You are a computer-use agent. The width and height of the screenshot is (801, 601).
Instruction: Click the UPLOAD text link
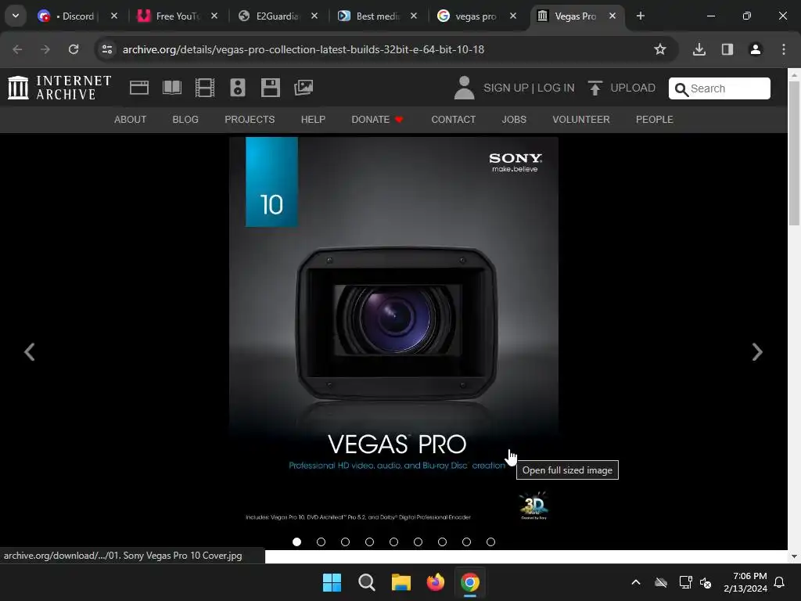[x=633, y=88]
